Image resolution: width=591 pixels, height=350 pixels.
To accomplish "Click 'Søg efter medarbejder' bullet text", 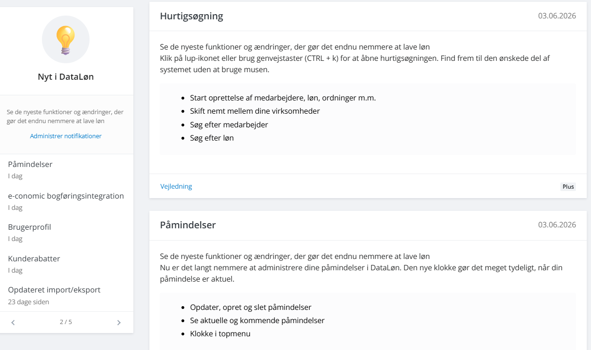I will pos(229,125).
